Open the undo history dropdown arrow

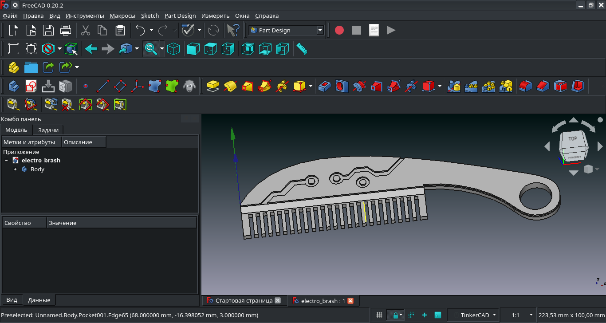[151, 30]
